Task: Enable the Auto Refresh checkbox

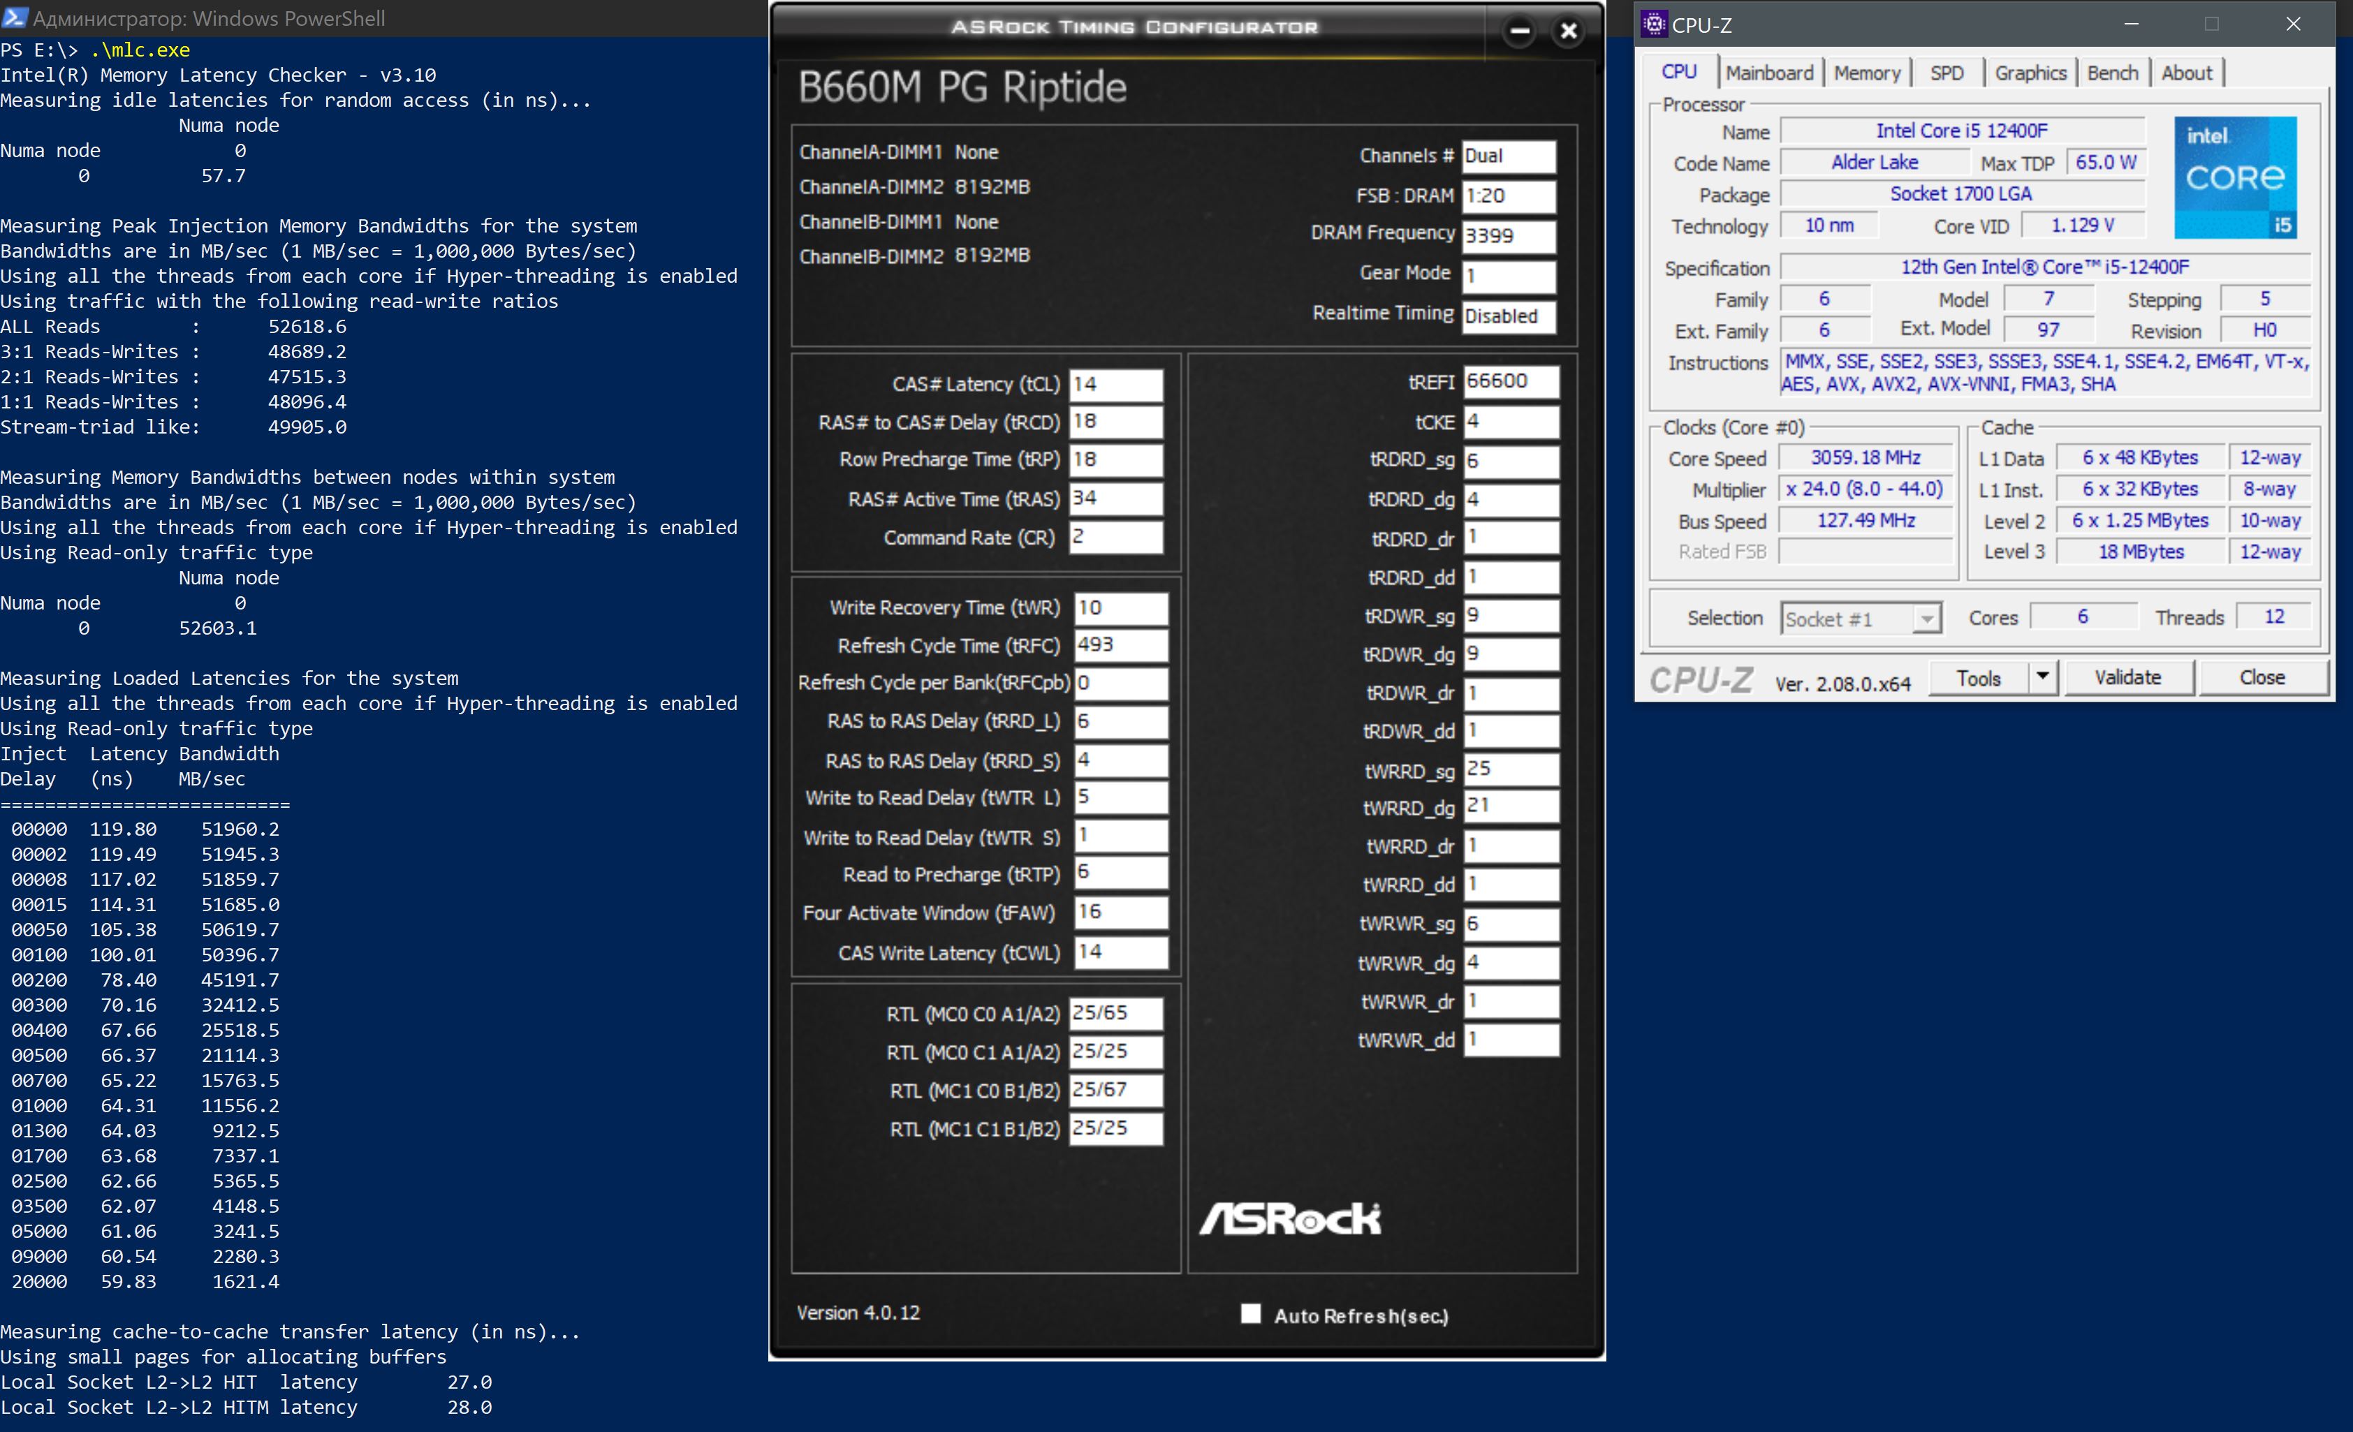Action: pyautogui.click(x=1250, y=1313)
